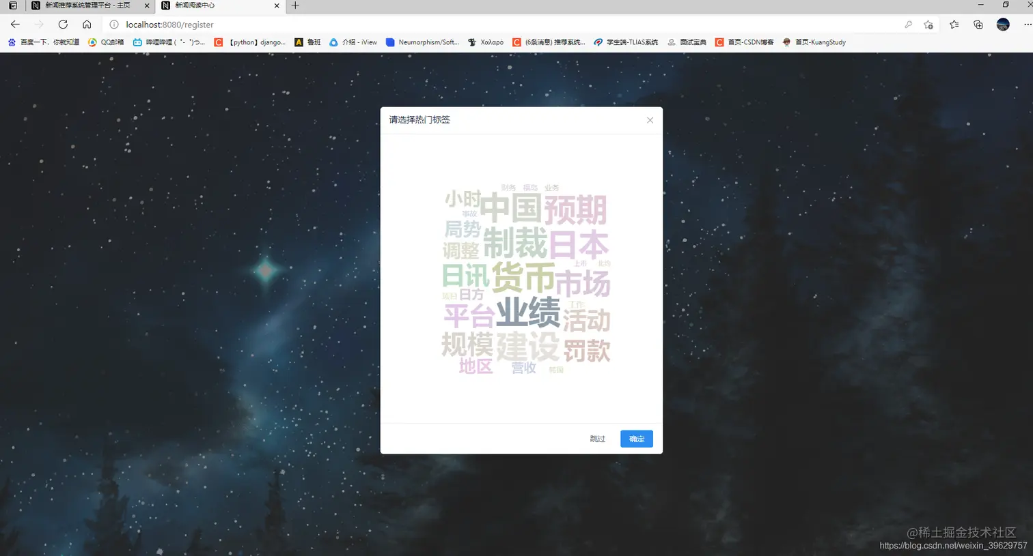Open a new browser tab

(x=294, y=7)
